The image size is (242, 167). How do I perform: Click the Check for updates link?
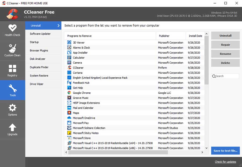click(x=225, y=162)
